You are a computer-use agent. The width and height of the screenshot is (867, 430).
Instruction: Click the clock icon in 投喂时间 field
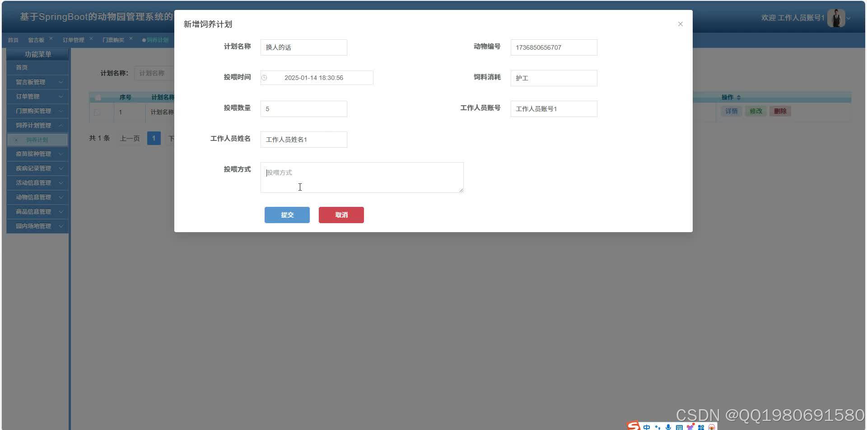[265, 77]
